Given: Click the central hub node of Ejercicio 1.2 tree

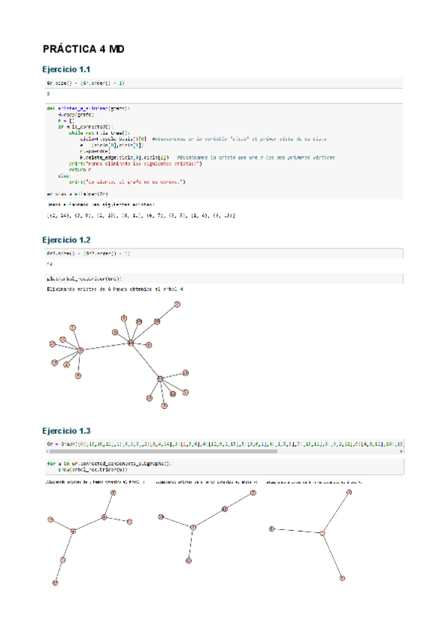Looking at the screenshot, I should click(x=131, y=343).
